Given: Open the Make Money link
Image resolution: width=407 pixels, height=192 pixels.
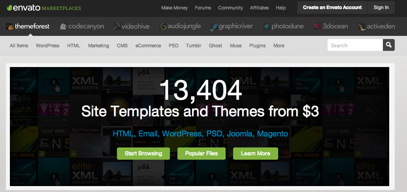Looking at the screenshot, I should [174, 8].
